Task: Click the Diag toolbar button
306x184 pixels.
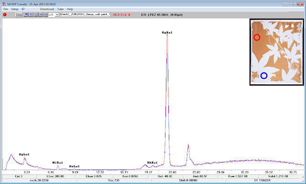Action: (19, 15)
